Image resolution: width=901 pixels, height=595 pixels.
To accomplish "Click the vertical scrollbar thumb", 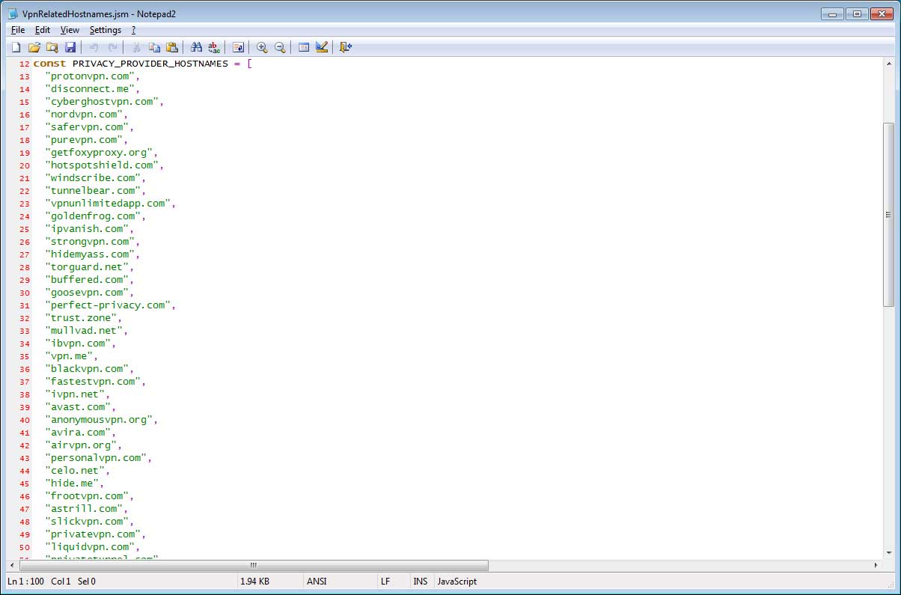I will [x=888, y=214].
